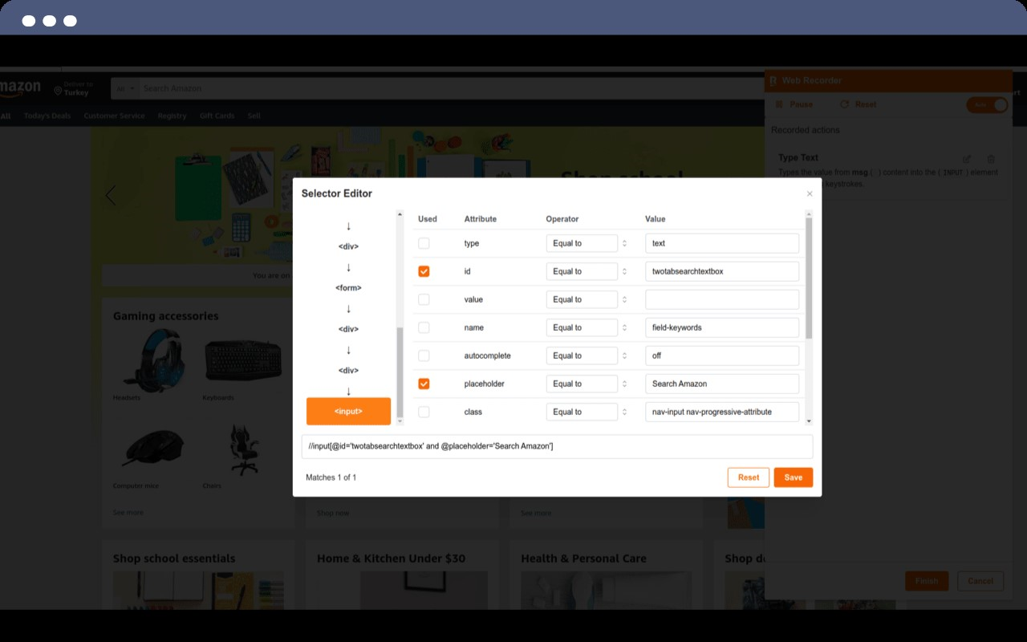Pause the Web Recorder
Image resolution: width=1027 pixels, height=642 pixels.
pyautogui.click(x=794, y=104)
